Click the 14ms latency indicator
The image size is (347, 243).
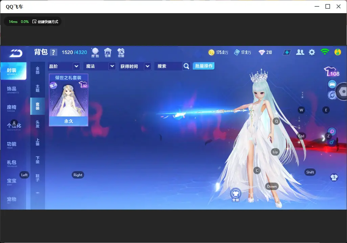point(13,22)
